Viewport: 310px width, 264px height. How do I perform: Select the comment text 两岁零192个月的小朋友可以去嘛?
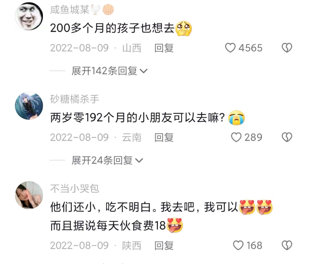[x=137, y=118]
